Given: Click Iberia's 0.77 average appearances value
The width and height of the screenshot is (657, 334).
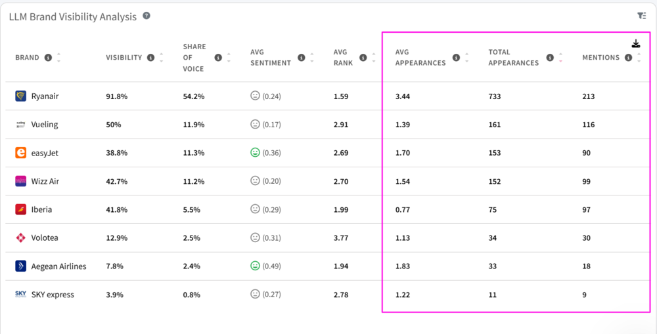Looking at the screenshot, I should 403,210.
